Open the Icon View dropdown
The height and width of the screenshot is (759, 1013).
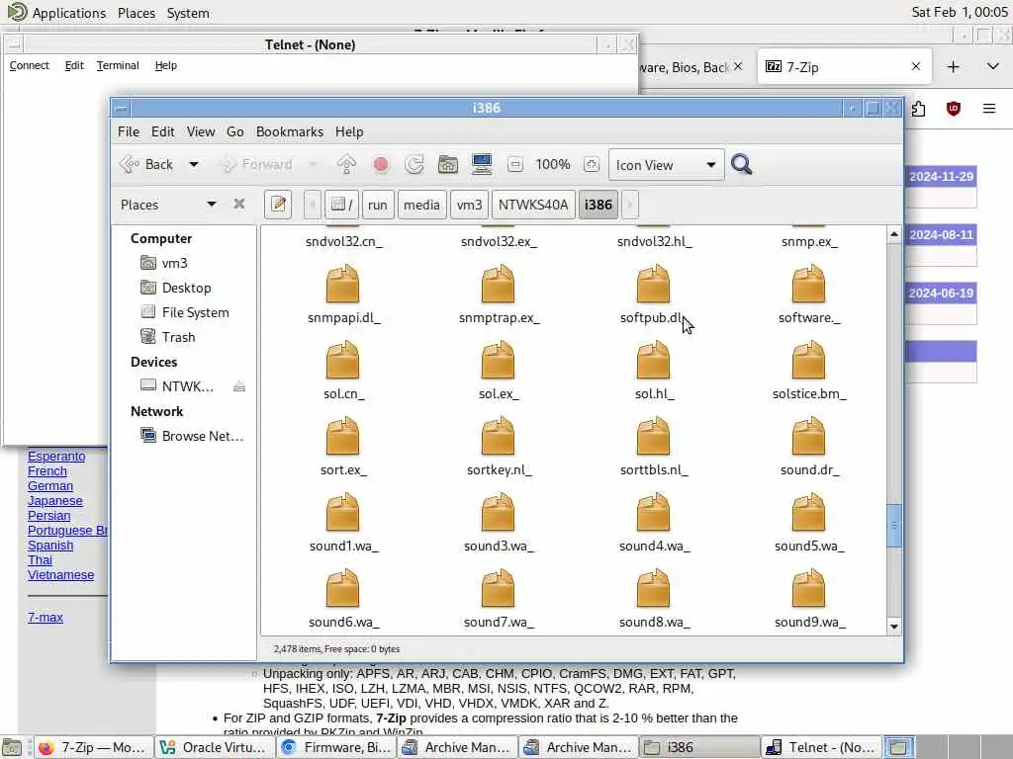pos(666,165)
